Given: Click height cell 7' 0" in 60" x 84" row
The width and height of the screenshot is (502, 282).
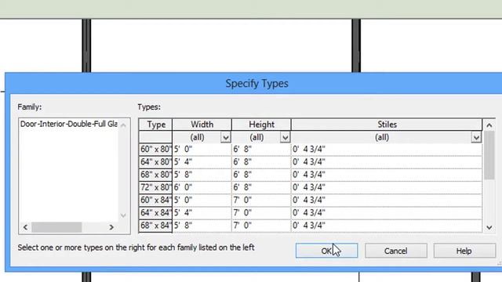Looking at the screenshot, I should [x=261, y=201].
